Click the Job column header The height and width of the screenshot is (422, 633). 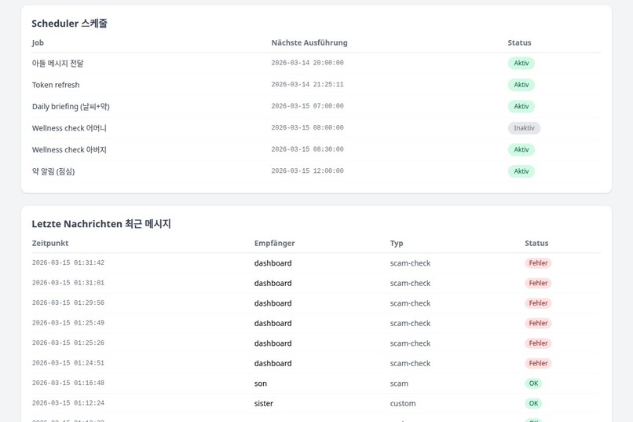(x=38, y=42)
